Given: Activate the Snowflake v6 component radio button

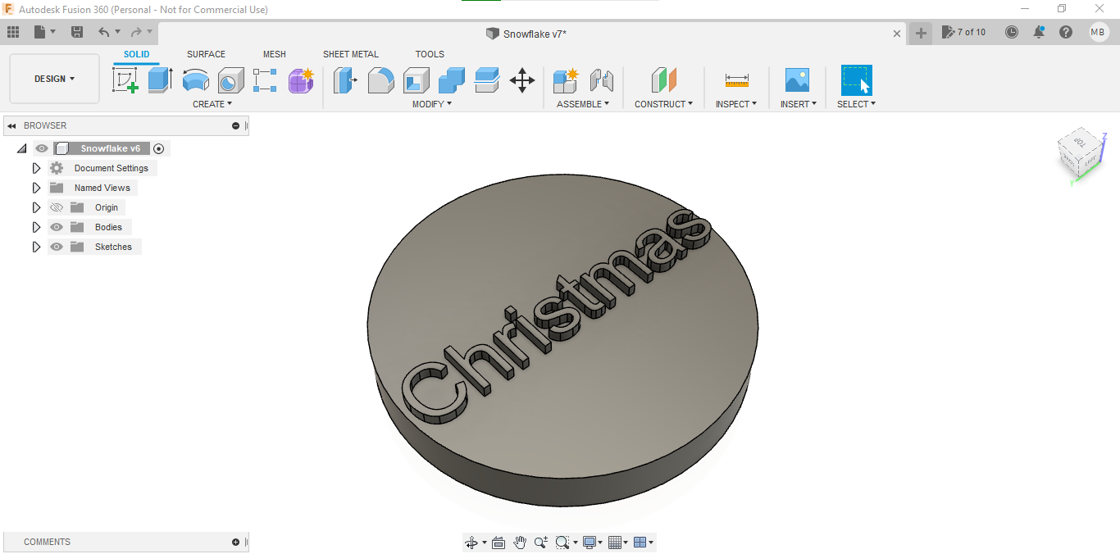Looking at the screenshot, I should pos(159,148).
